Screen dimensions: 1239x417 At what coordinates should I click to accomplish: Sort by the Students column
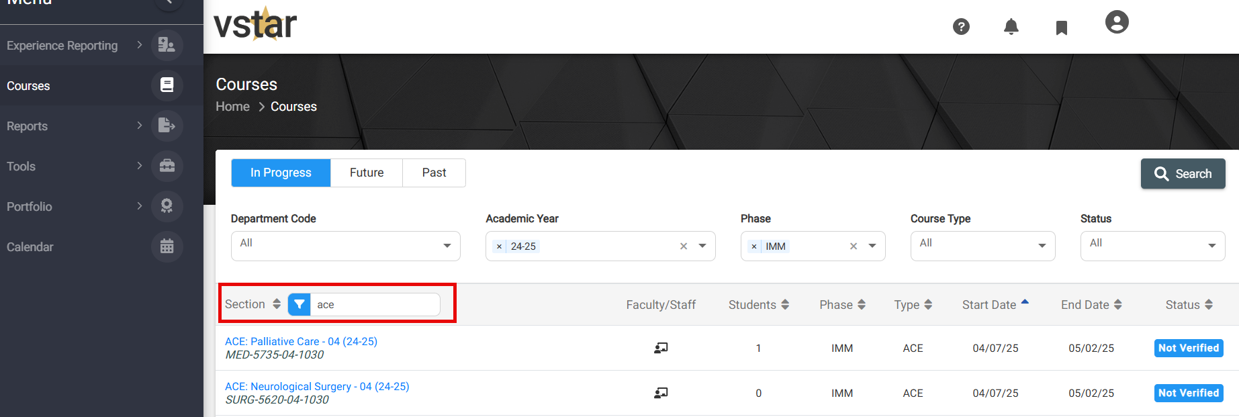[758, 305]
